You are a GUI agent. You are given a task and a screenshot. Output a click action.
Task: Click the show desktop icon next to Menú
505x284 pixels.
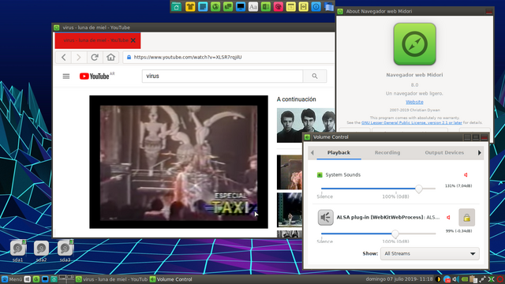point(28,279)
